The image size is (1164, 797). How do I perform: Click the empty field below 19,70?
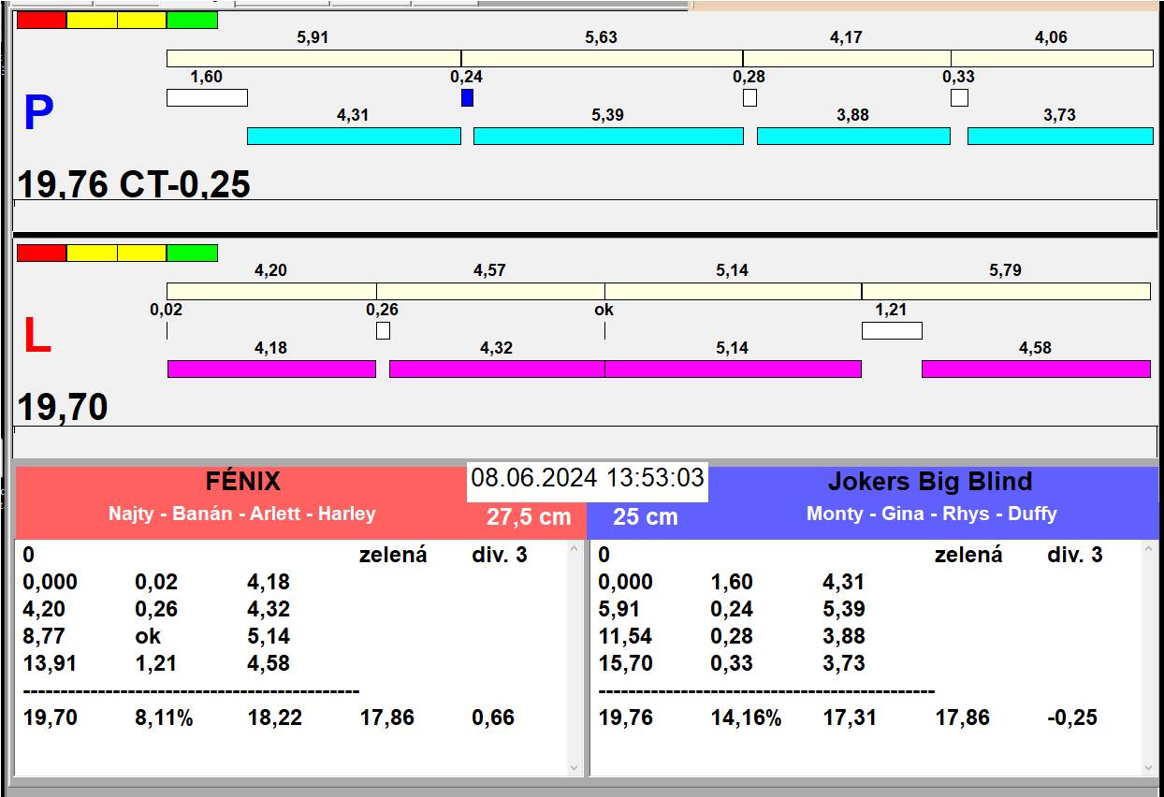[x=585, y=442]
